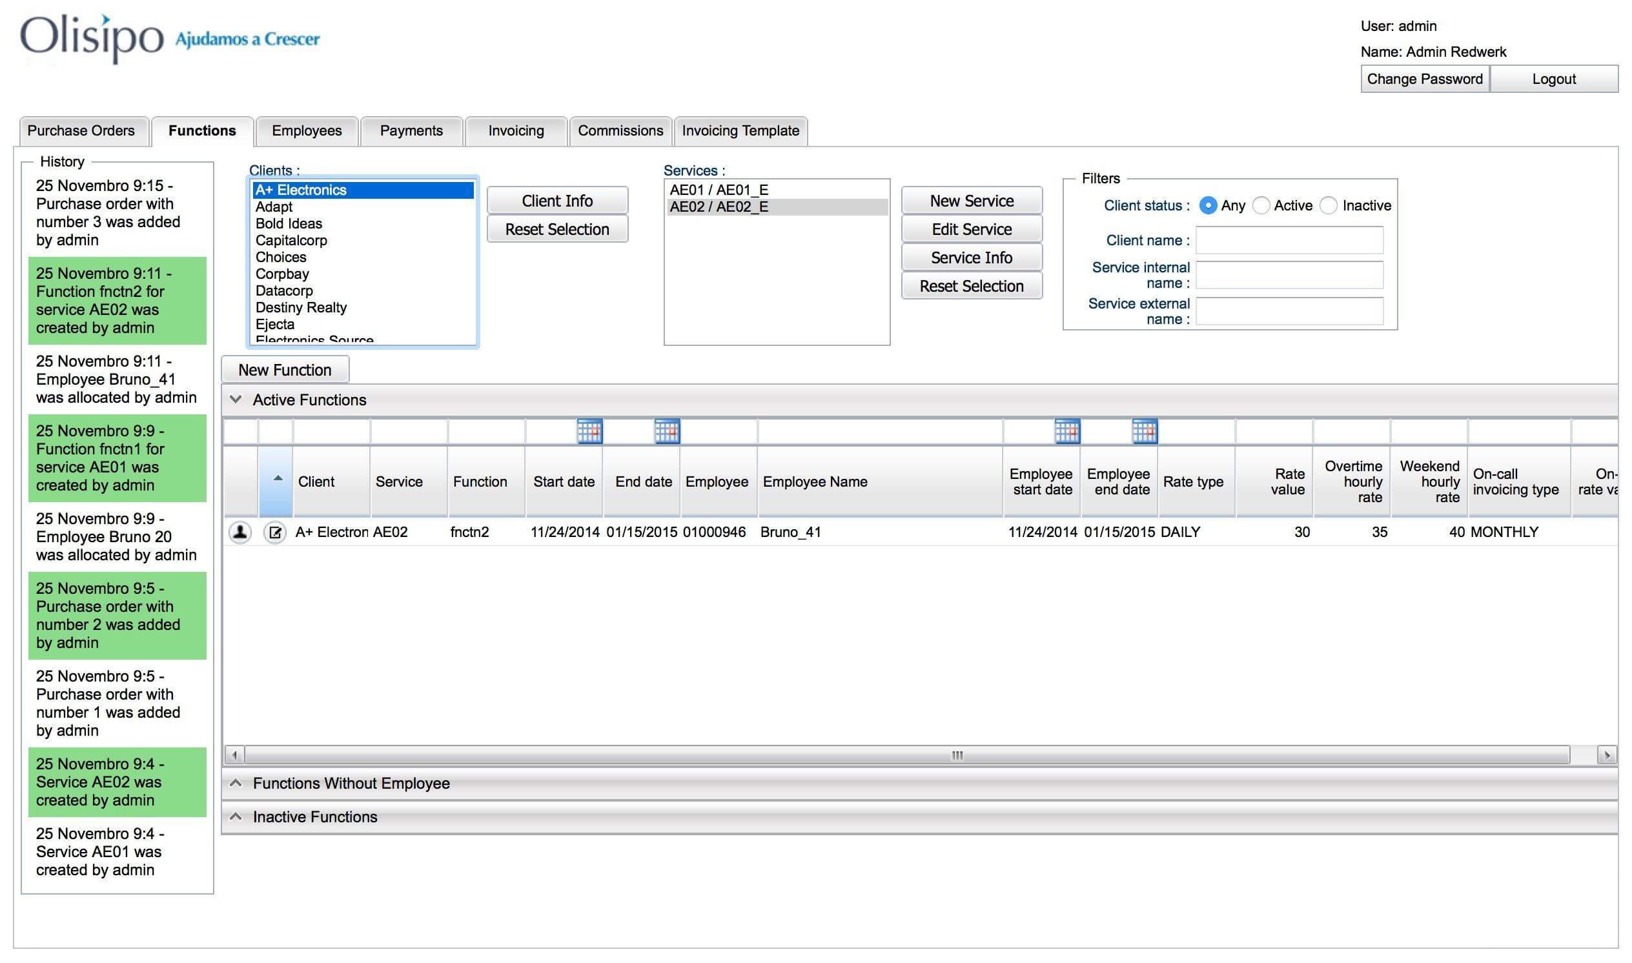The height and width of the screenshot is (963, 1632).
Task: Select Any client status radio button
Action: (1207, 206)
